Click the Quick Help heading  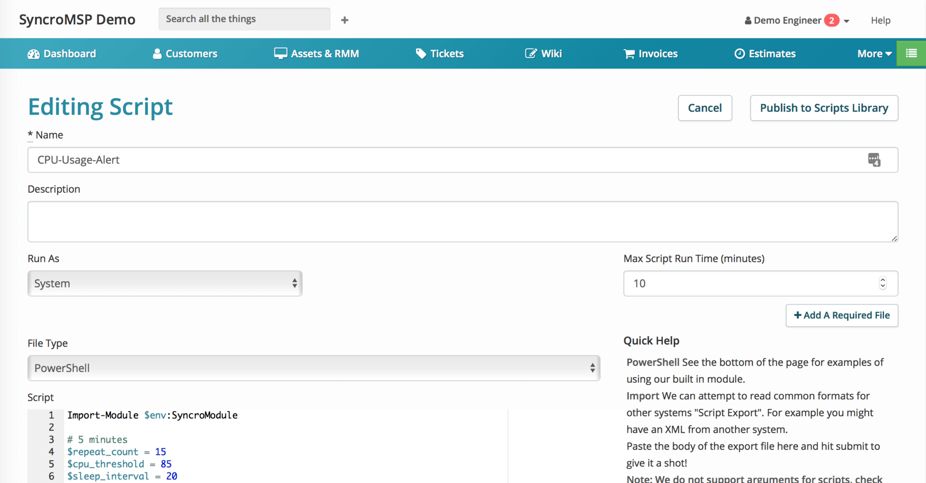pos(651,341)
